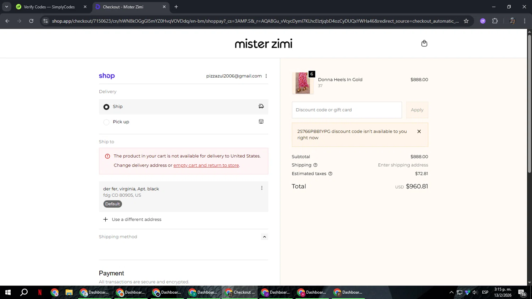Click the Apply discount button
Viewport: 532px width, 299px height.
(417, 110)
